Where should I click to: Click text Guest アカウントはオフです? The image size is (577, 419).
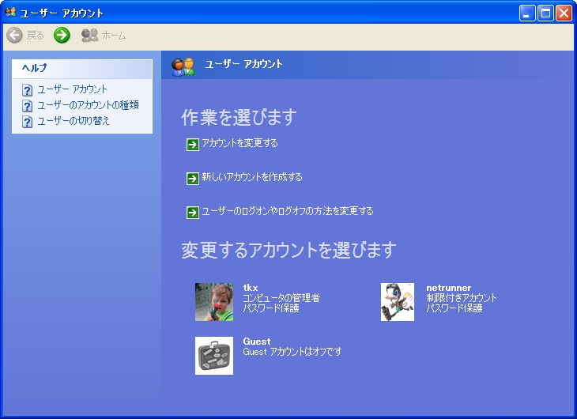pos(292,352)
